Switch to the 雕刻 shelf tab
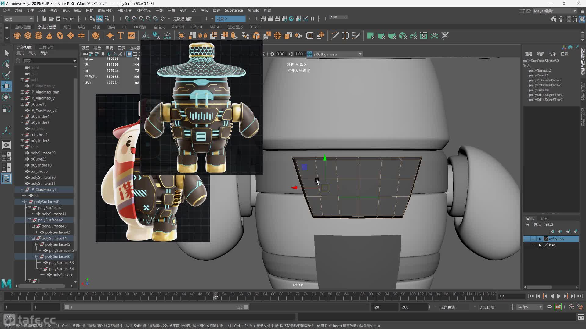 [67, 27]
